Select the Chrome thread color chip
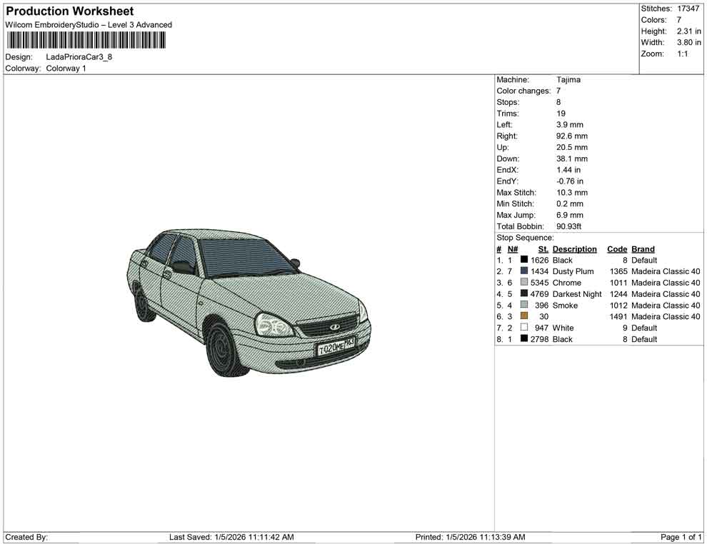The height and width of the screenshot is (544, 707). (x=525, y=283)
